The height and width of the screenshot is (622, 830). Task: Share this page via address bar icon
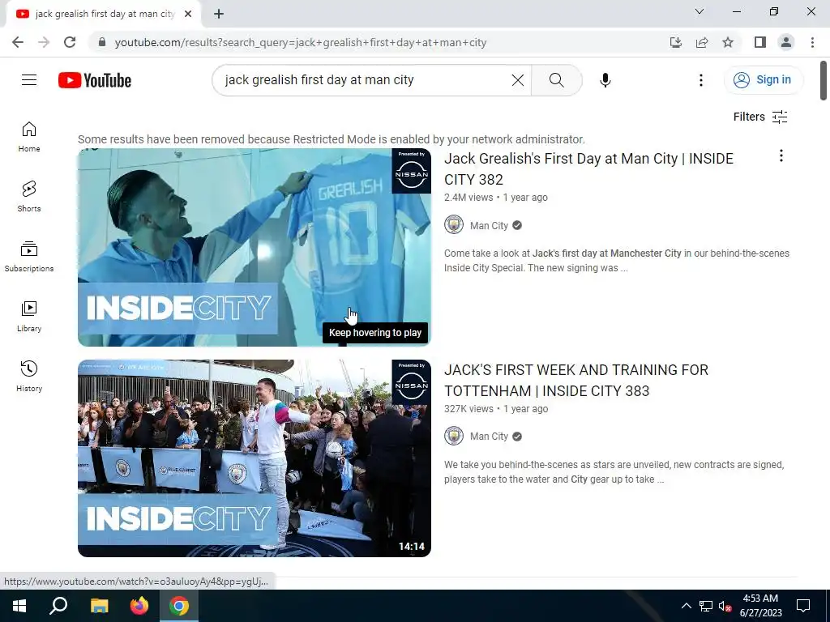[x=702, y=42]
